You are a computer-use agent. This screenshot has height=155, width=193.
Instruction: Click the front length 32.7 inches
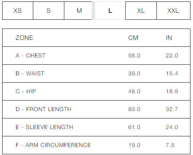pyautogui.click(x=172, y=109)
